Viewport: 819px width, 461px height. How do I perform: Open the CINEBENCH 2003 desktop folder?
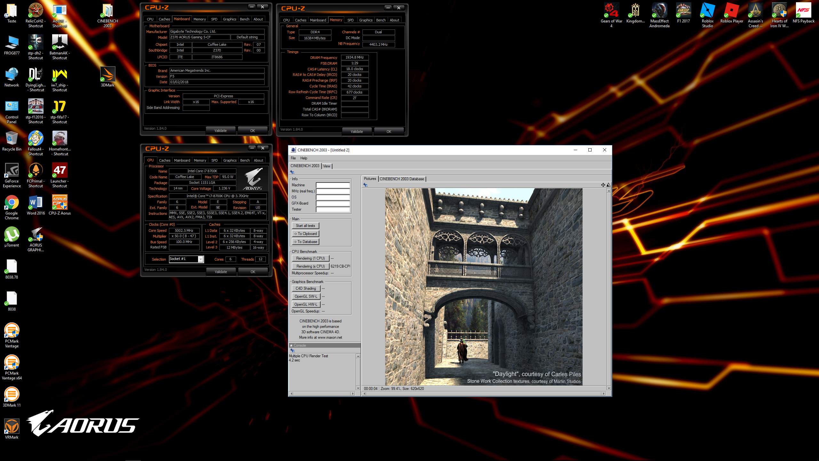pos(107,15)
